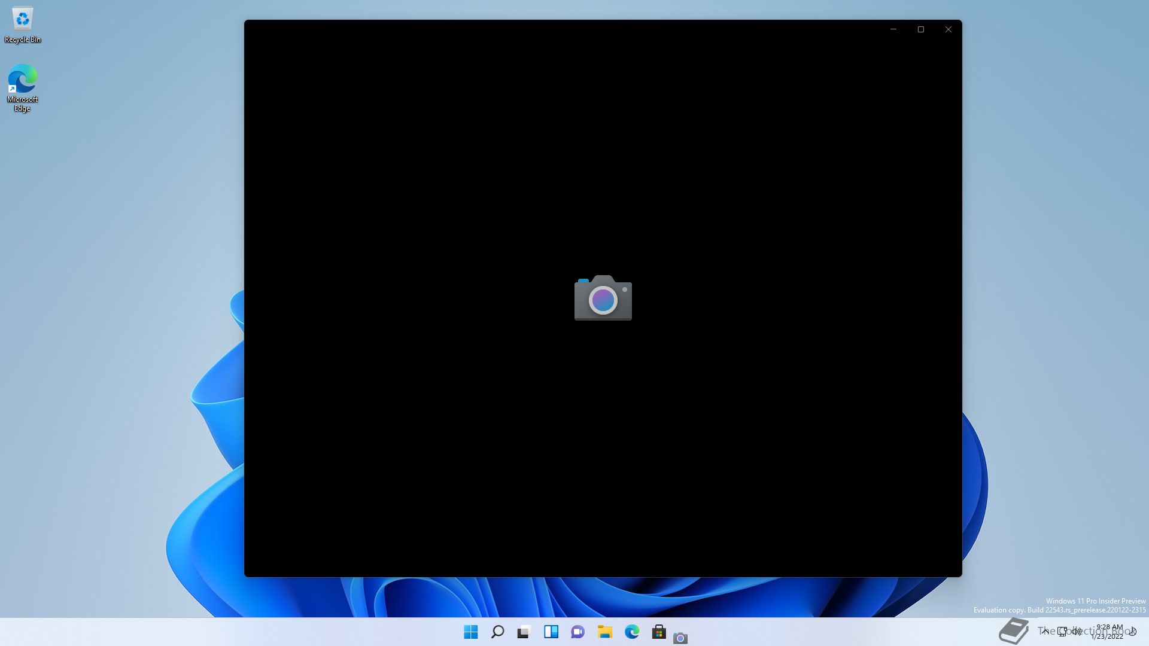Viewport: 1149px width, 646px height.
Task: Minimize the Camera app window
Action: (893, 29)
